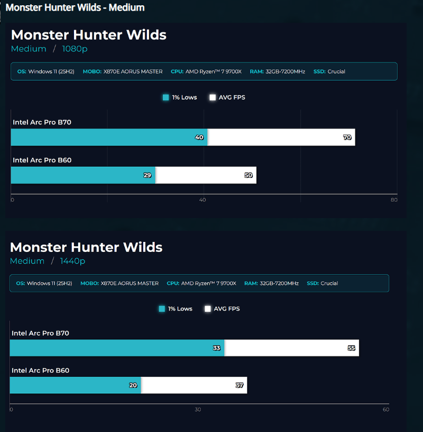Select the 1440p B70 teal bar showing 33

[116, 348]
